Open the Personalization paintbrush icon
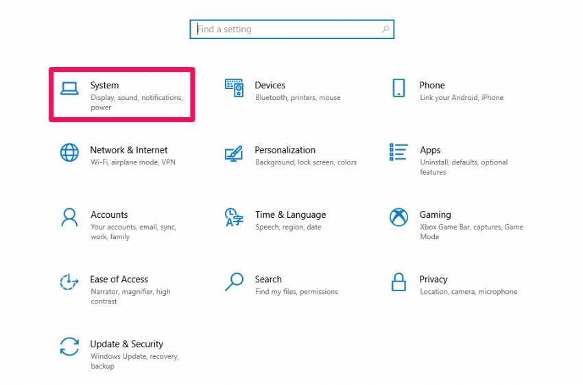This screenshot has height=385, width=583. [234, 153]
